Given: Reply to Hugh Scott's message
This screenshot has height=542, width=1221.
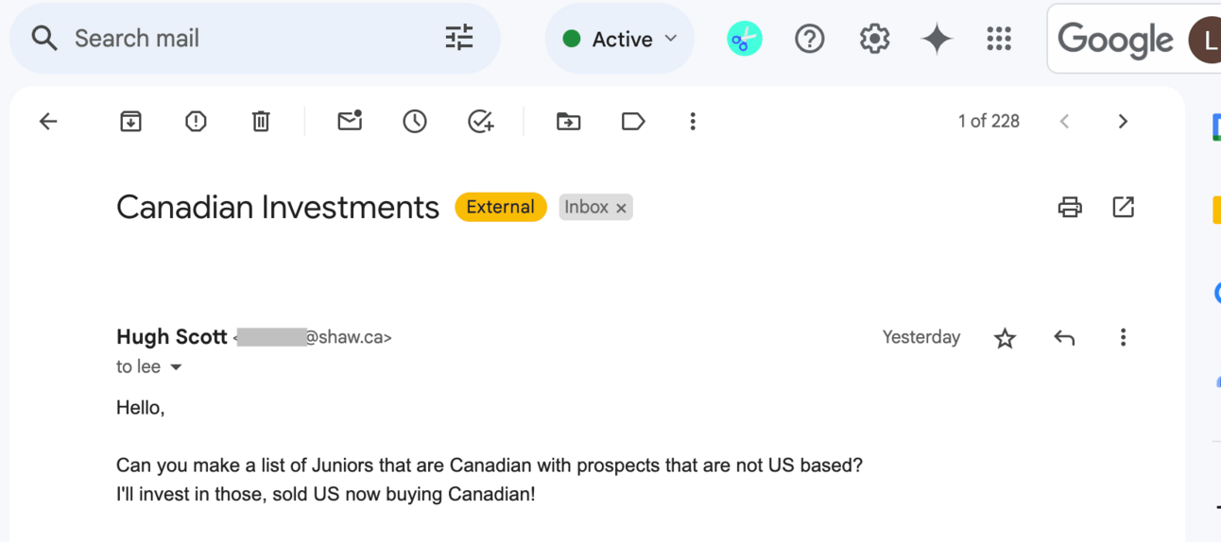Looking at the screenshot, I should (1064, 338).
